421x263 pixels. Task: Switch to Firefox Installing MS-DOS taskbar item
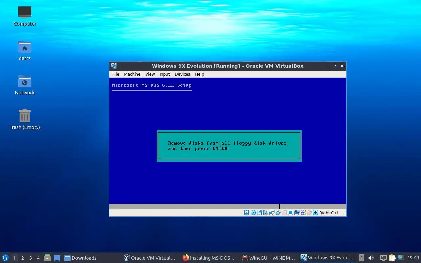tap(209, 258)
